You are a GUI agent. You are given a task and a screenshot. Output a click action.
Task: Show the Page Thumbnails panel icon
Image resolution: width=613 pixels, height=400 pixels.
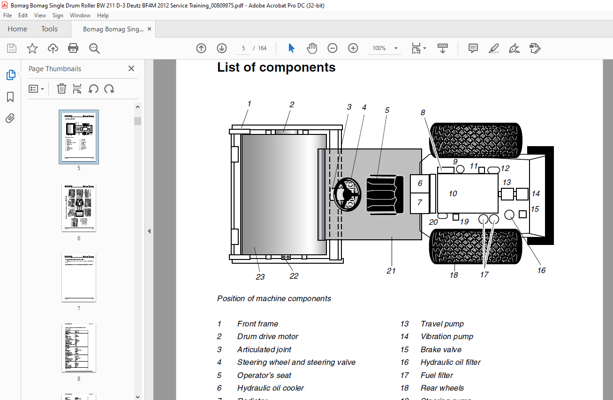tap(10, 75)
